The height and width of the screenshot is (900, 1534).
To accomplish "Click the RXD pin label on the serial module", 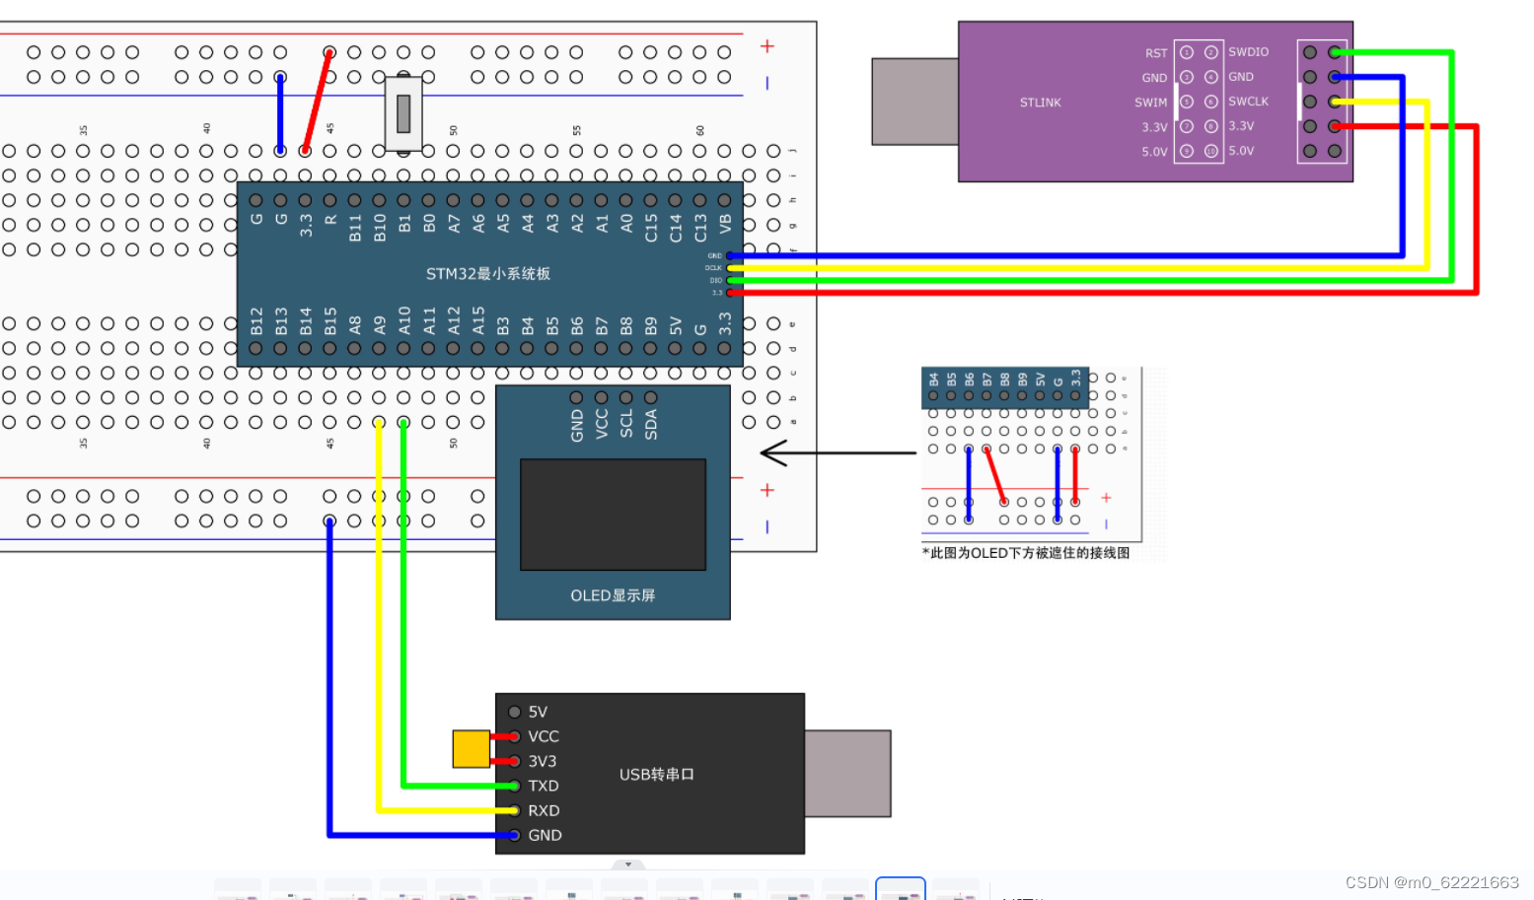I will (544, 810).
